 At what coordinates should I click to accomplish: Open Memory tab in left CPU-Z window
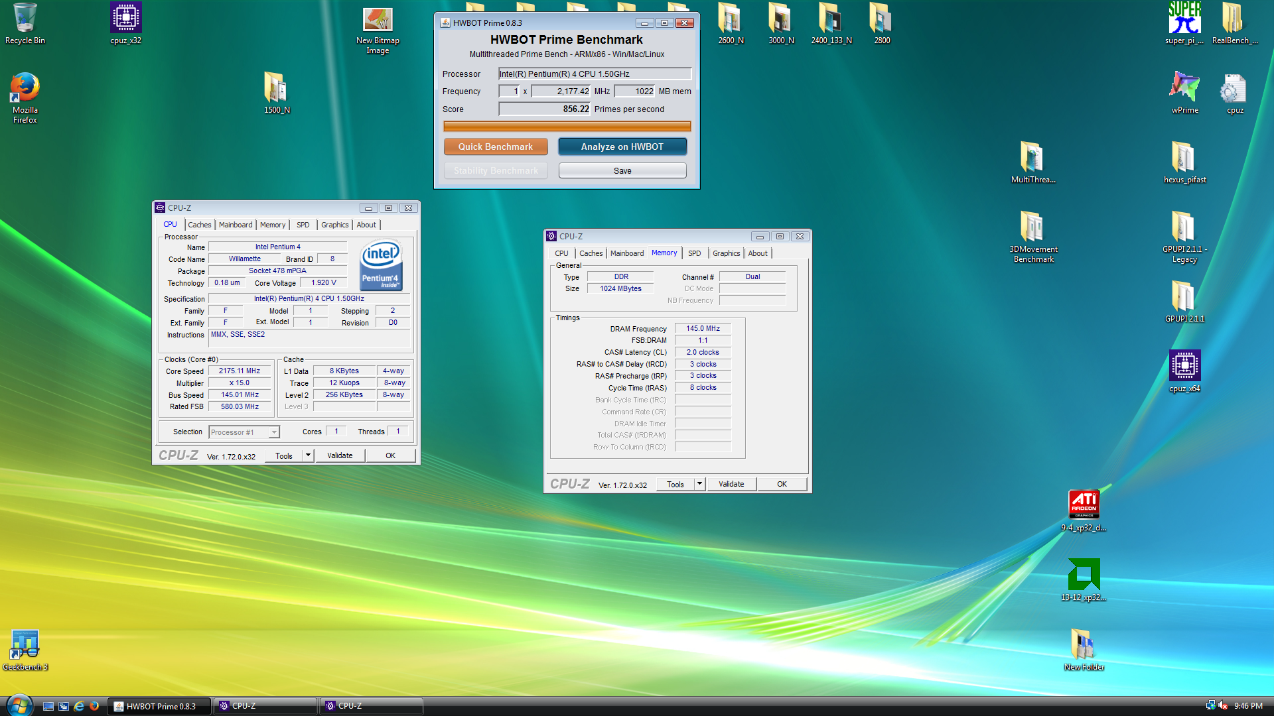click(x=273, y=225)
